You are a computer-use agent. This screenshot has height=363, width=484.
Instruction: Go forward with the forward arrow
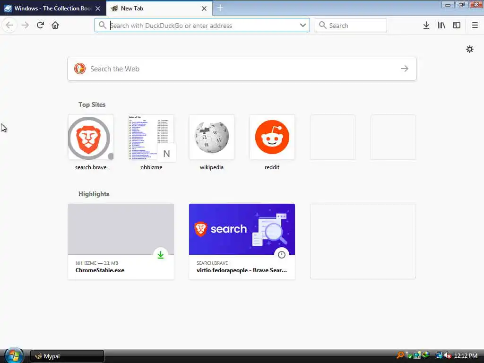click(25, 26)
